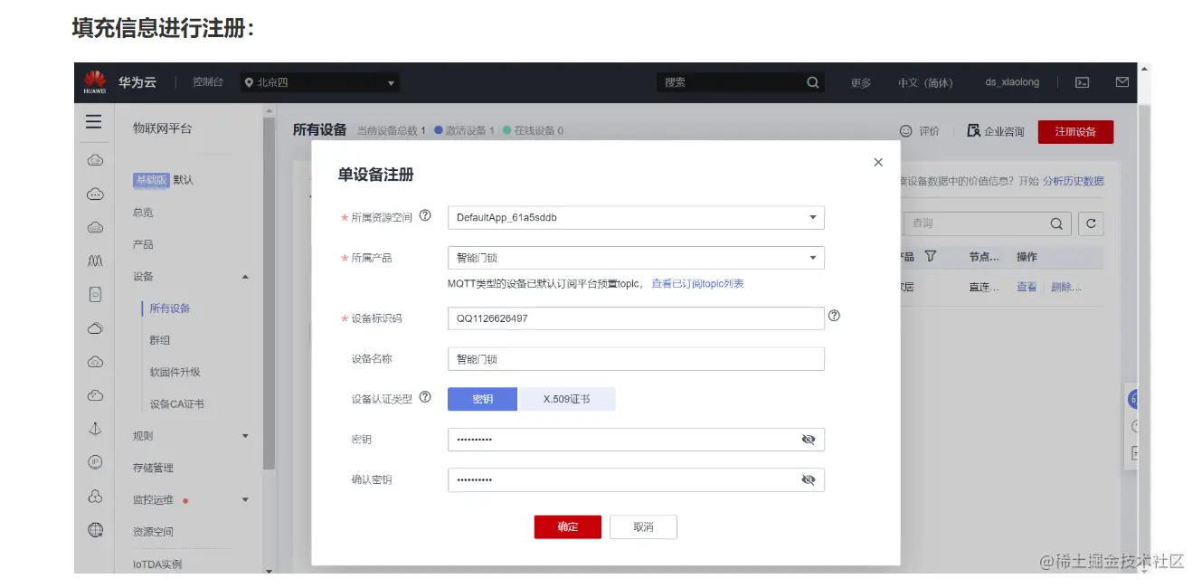1202x588 pixels.
Task: Click the red 注册设备 button
Action: tap(1075, 131)
